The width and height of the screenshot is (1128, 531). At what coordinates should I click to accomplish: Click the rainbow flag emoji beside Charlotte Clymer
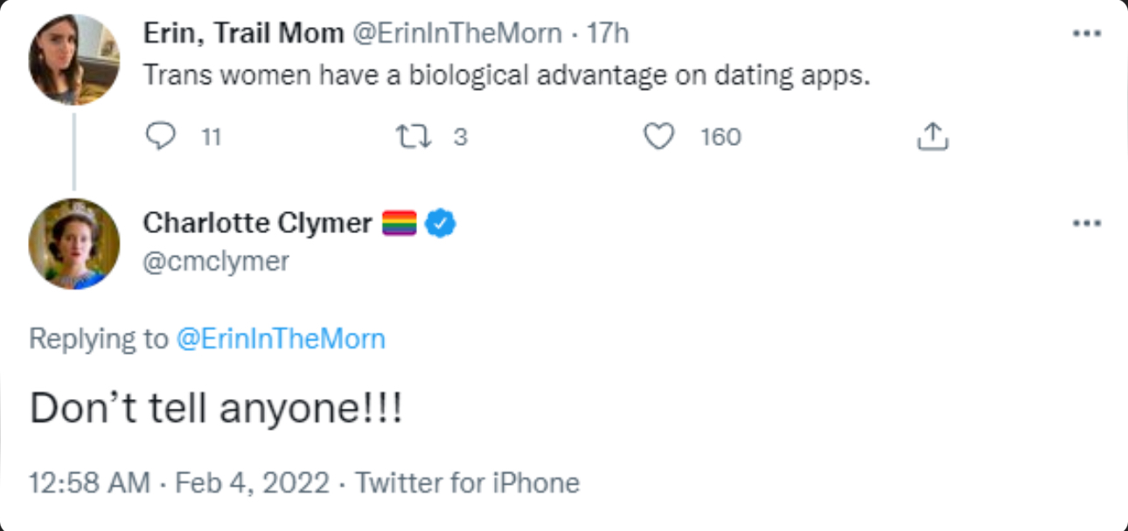(x=400, y=224)
